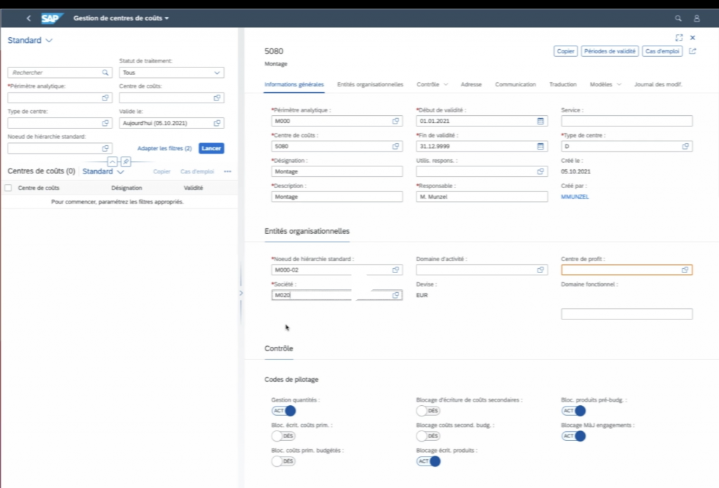Click the Lancer button
The height and width of the screenshot is (488, 719).
pos(211,149)
